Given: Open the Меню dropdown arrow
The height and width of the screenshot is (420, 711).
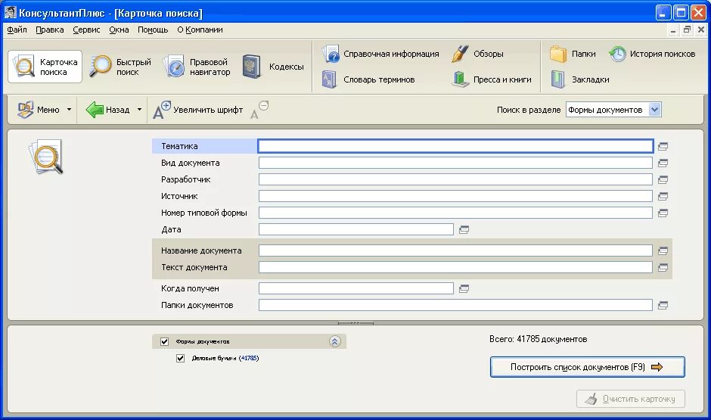Looking at the screenshot, I should [69, 109].
